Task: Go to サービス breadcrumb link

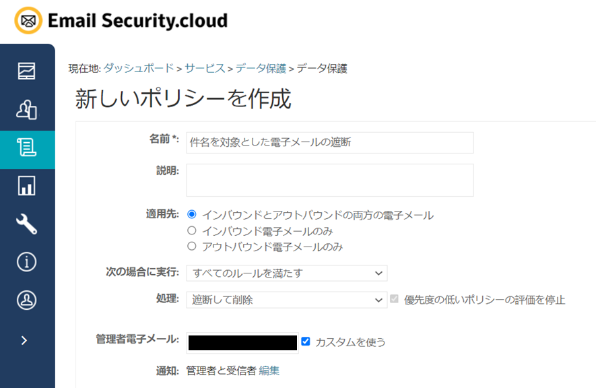Action: pos(205,68)
